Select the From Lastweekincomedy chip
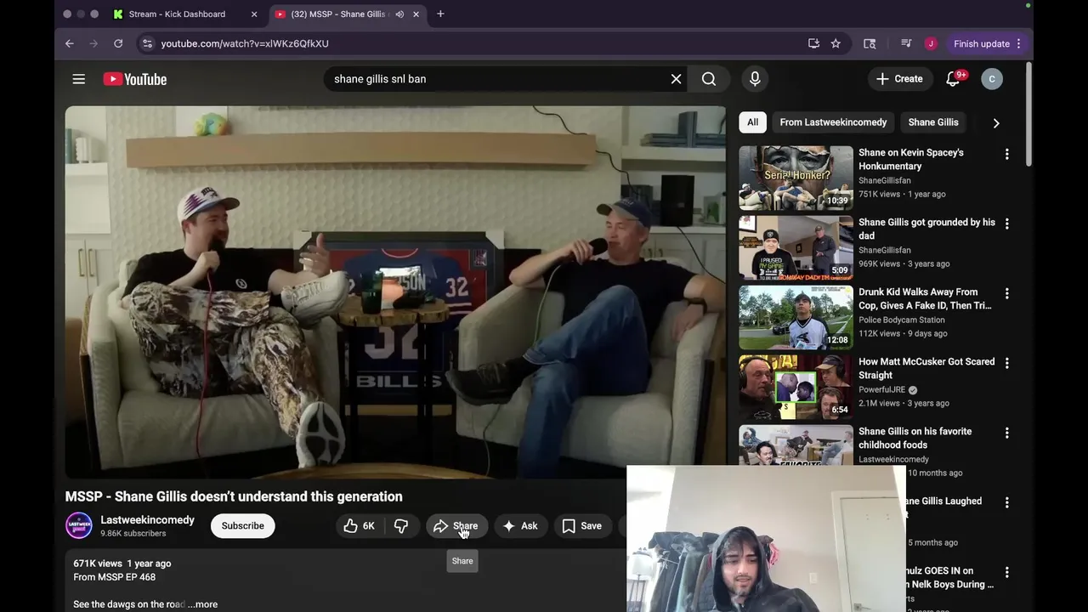 (x=833, y=122)
